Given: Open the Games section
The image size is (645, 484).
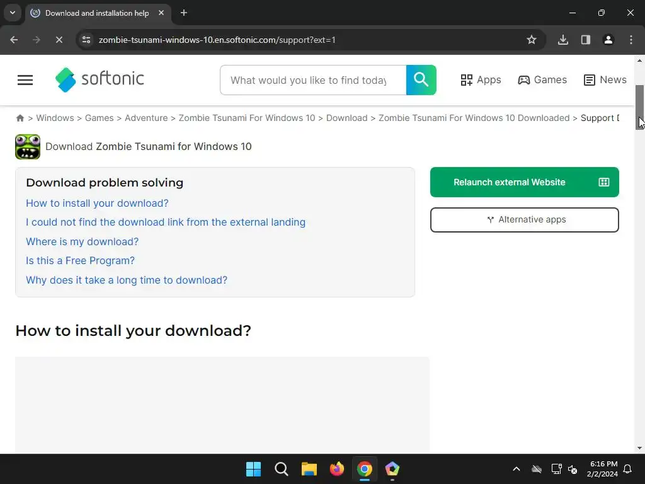Looking at the screenshot, I should click(x=542, y=80).
